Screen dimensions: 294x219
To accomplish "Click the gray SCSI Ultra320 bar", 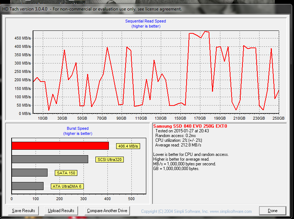I will [50, 159].
